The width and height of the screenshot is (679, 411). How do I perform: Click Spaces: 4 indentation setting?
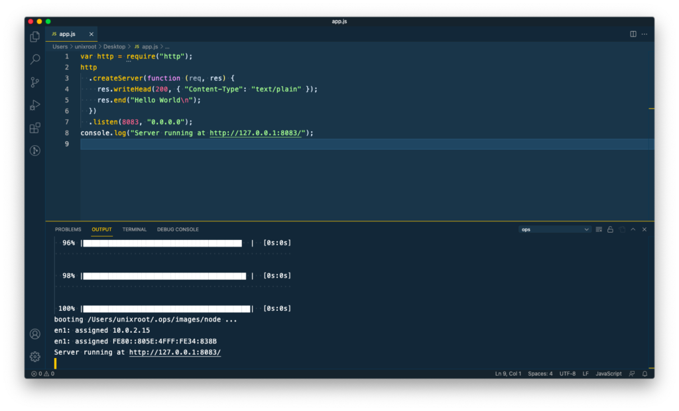pyautogui.click(x=540, y=374)
